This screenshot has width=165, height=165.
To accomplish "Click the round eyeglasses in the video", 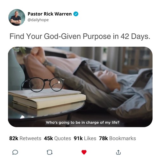I will pos(43,84).
